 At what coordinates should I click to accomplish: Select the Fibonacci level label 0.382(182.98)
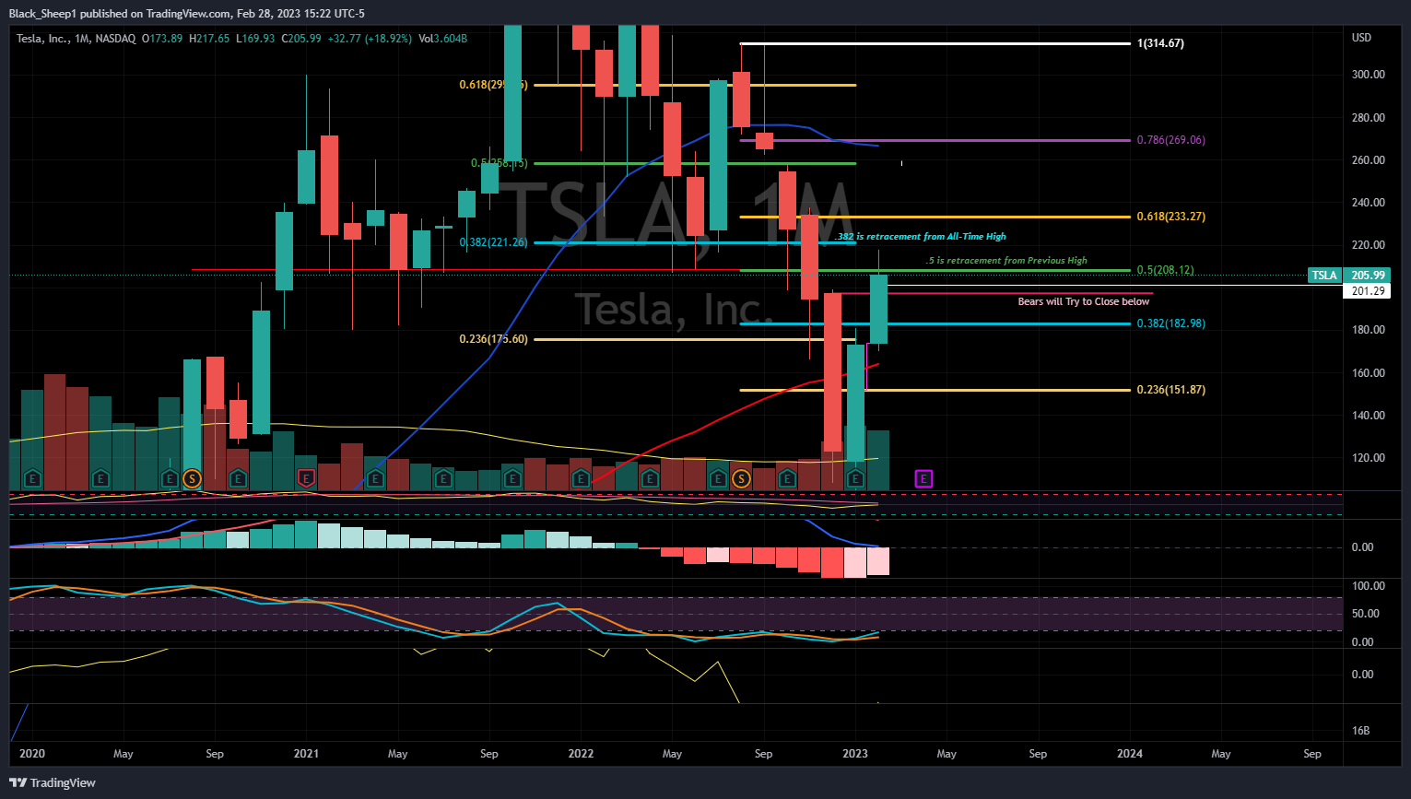[1170, 323]
